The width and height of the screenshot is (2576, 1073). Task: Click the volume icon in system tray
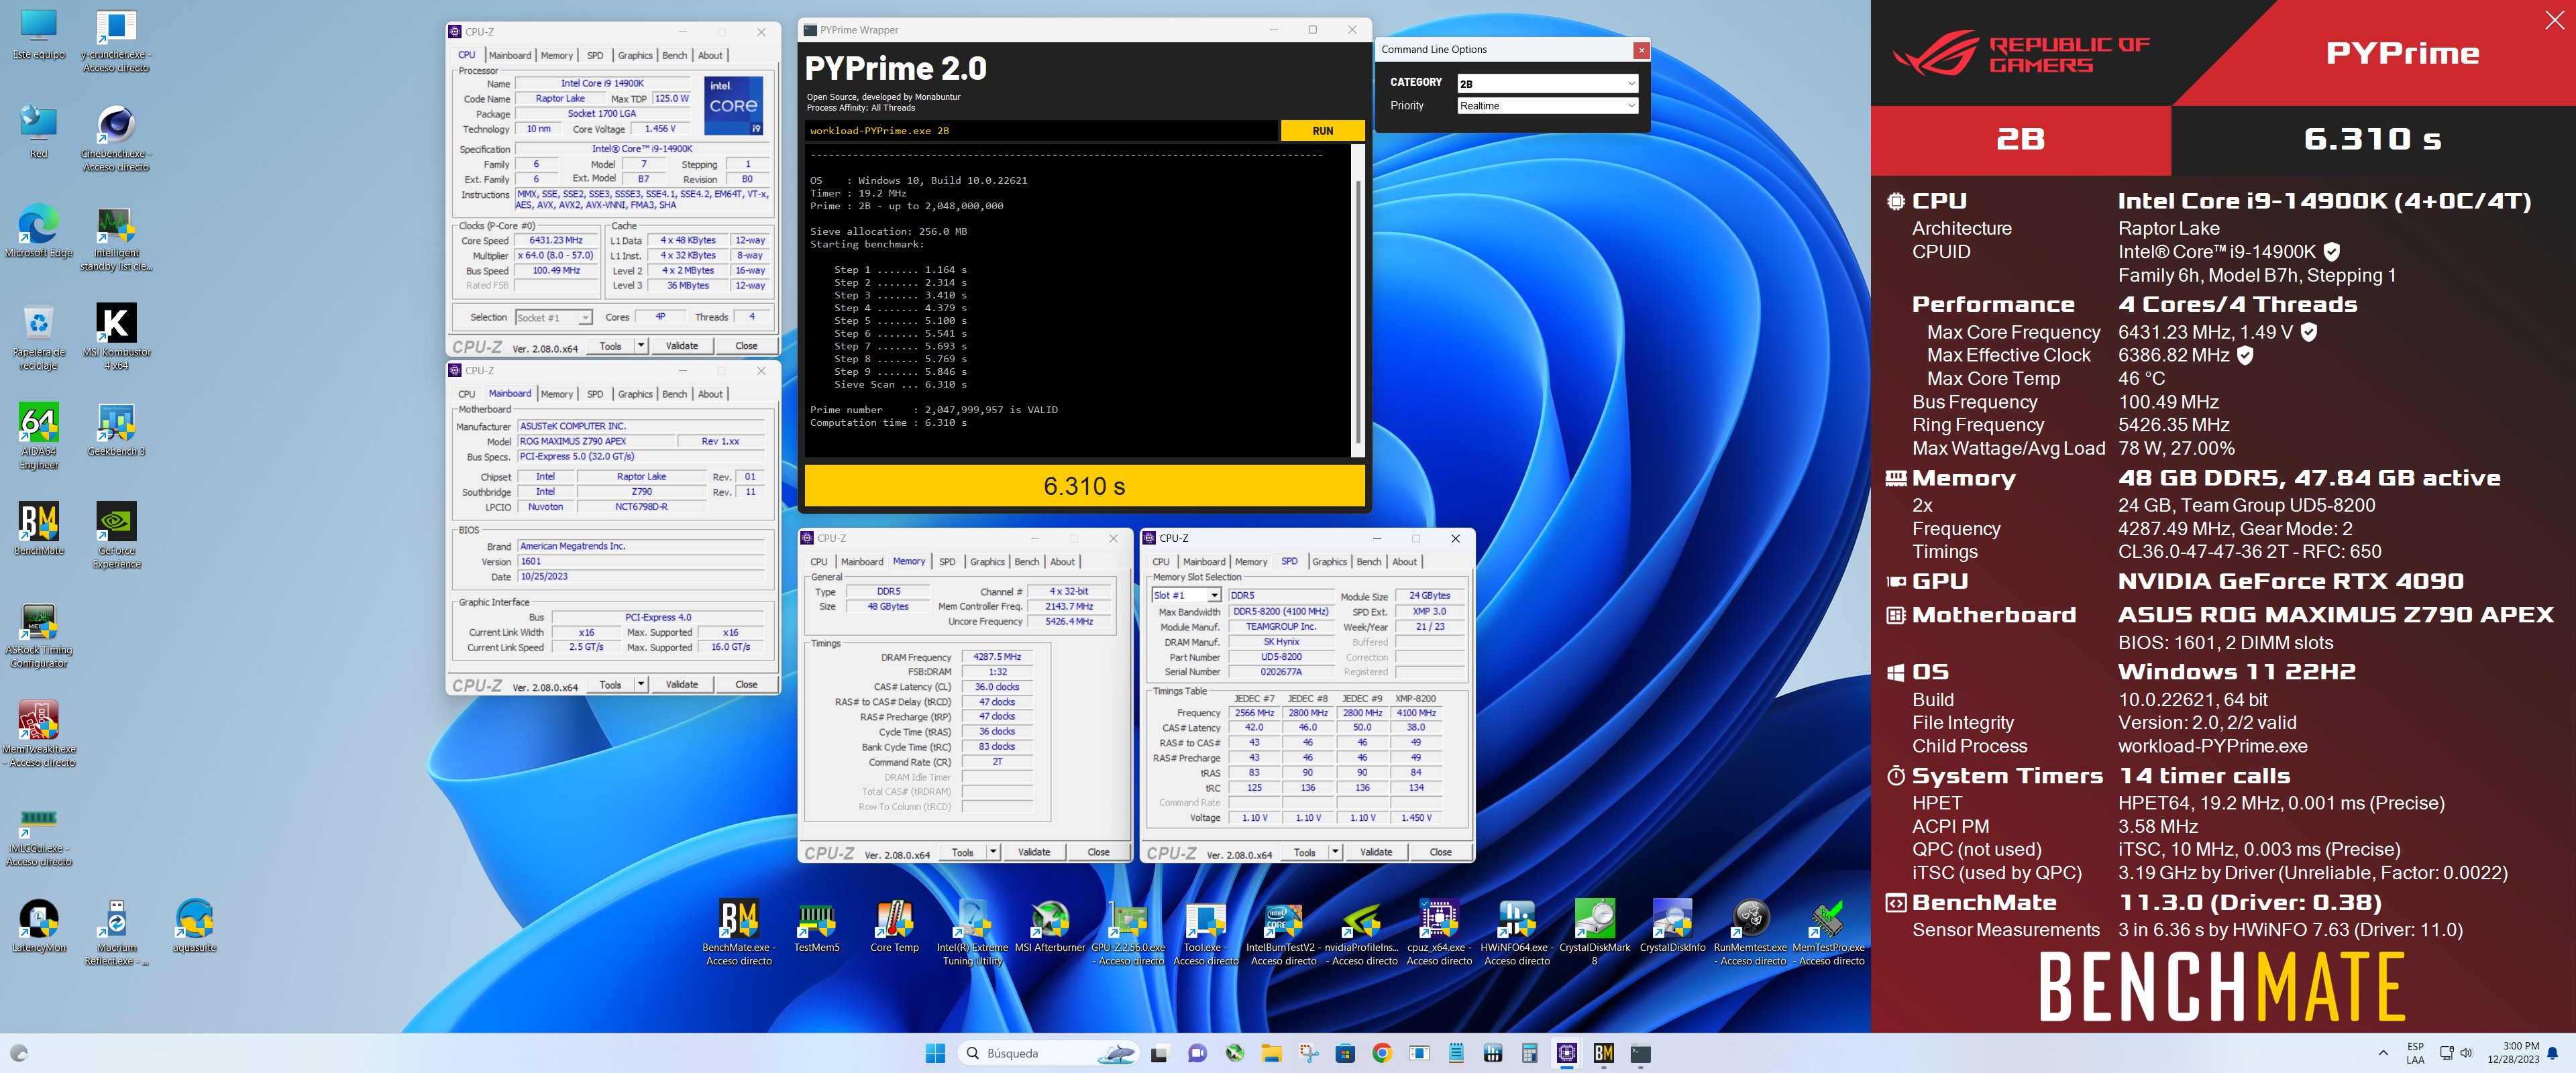click(2465, 1053)
